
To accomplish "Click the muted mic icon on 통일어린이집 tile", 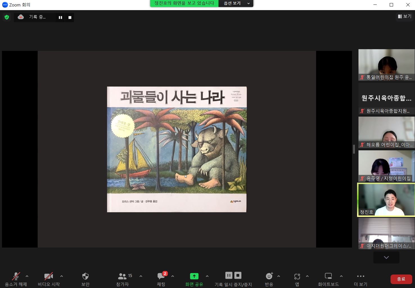I will coord(362,77).
